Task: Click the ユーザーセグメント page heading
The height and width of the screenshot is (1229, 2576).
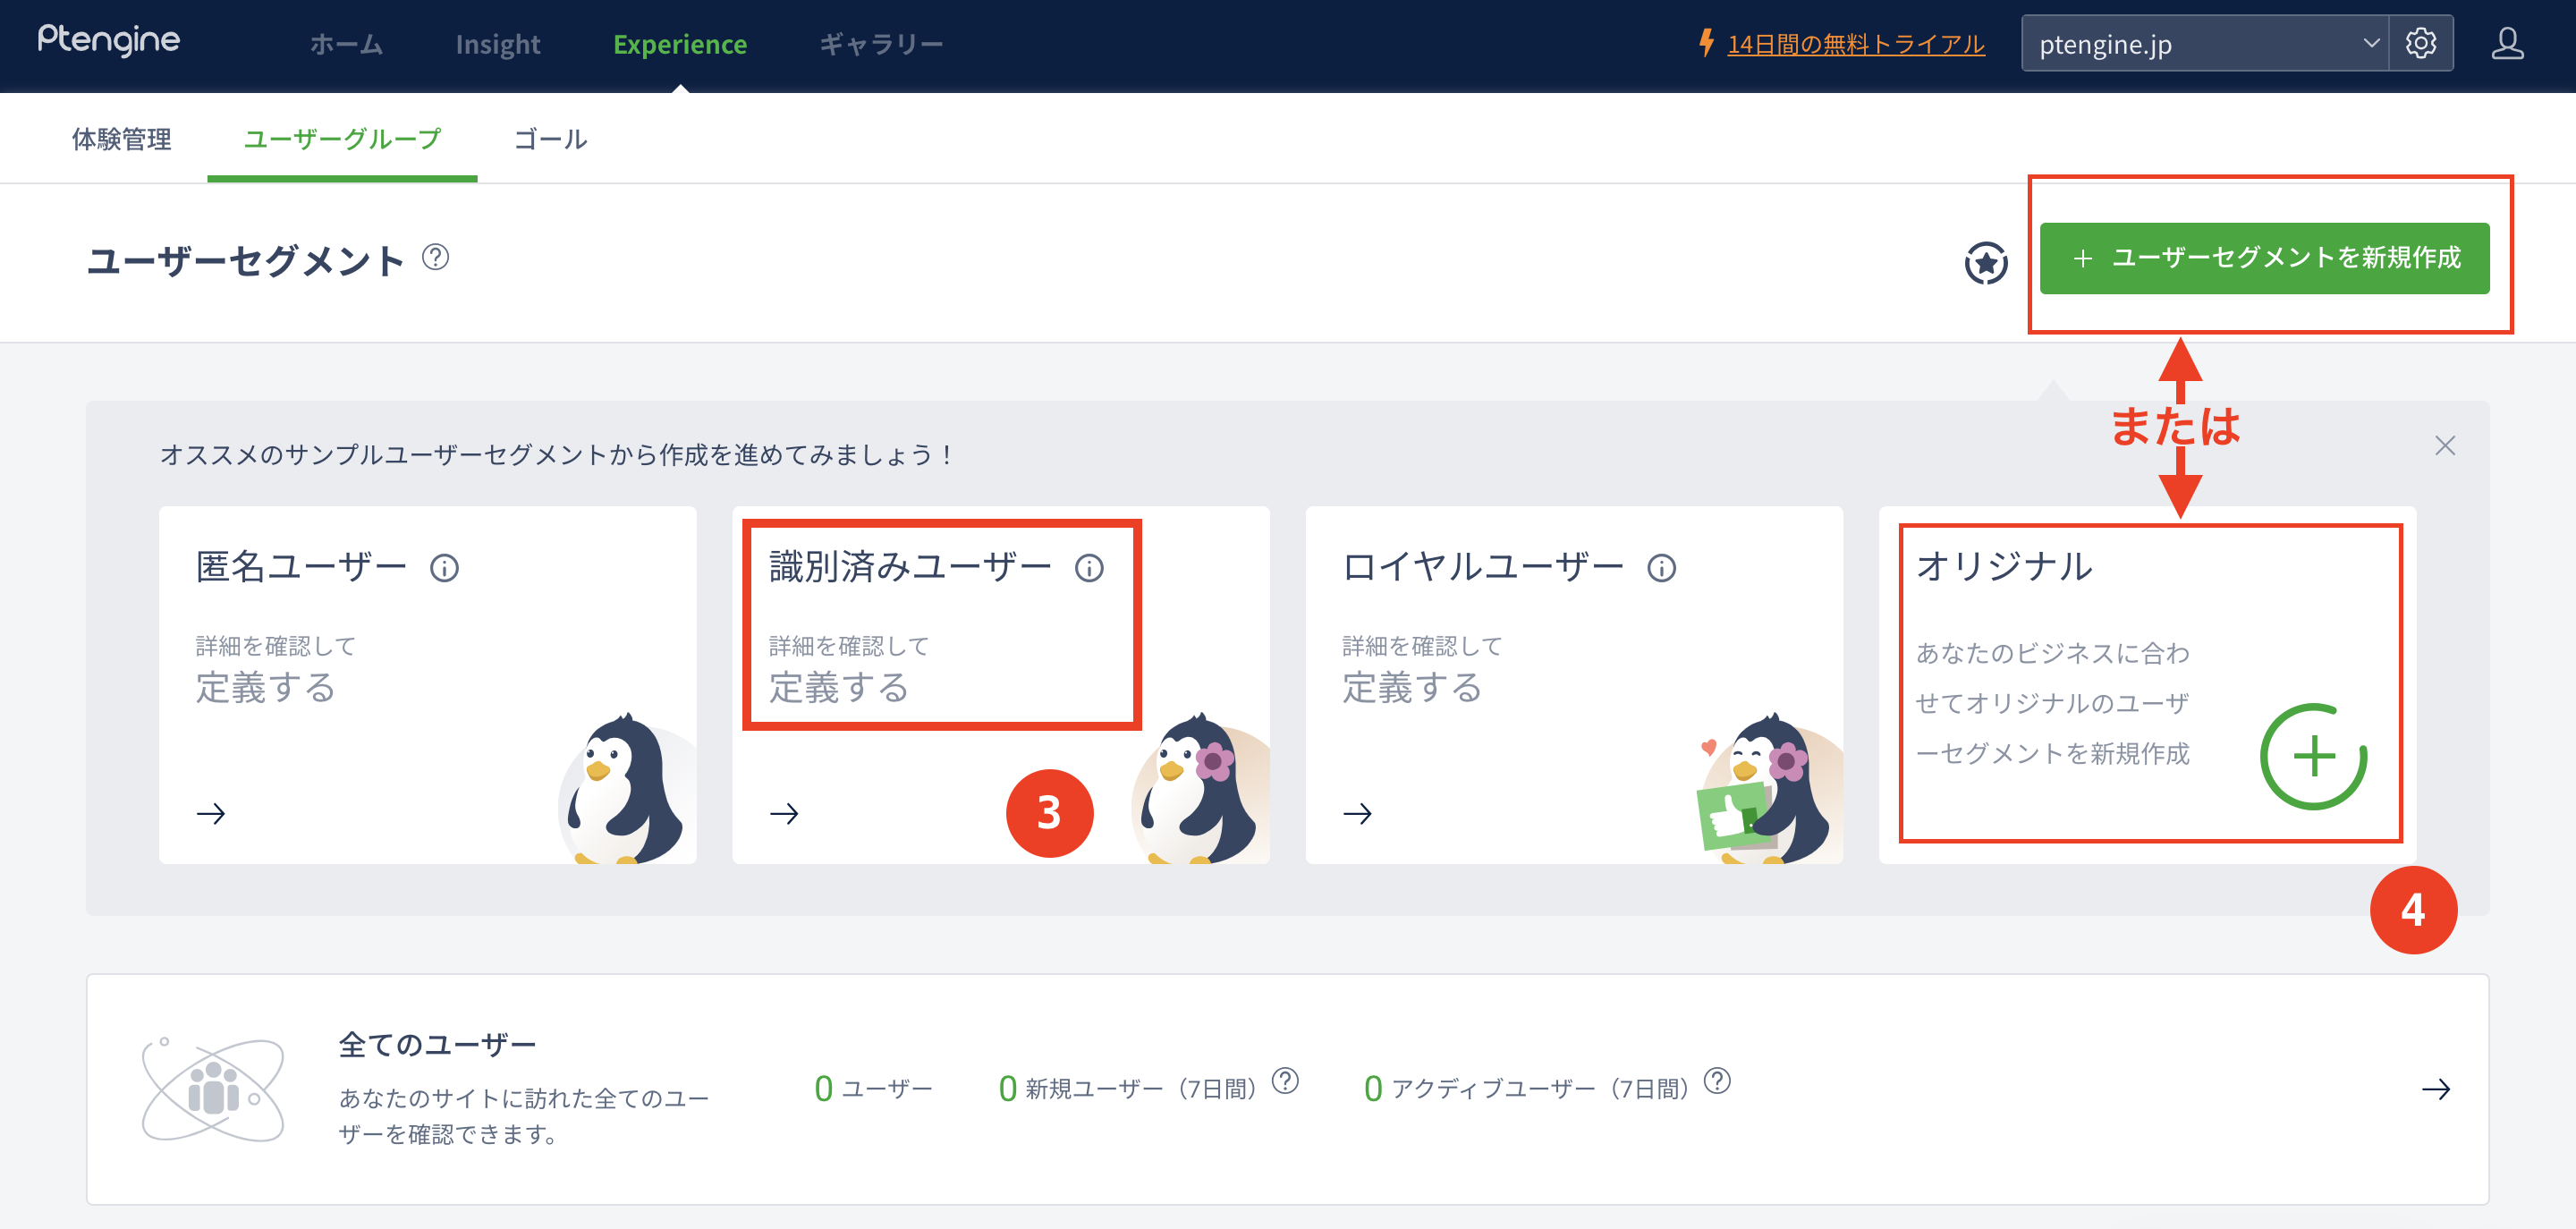Action: tap(245, 261)
